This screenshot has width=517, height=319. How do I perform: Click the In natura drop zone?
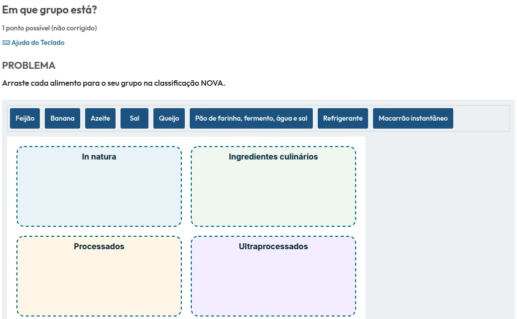pyautogui.click(x=99, y=186)
